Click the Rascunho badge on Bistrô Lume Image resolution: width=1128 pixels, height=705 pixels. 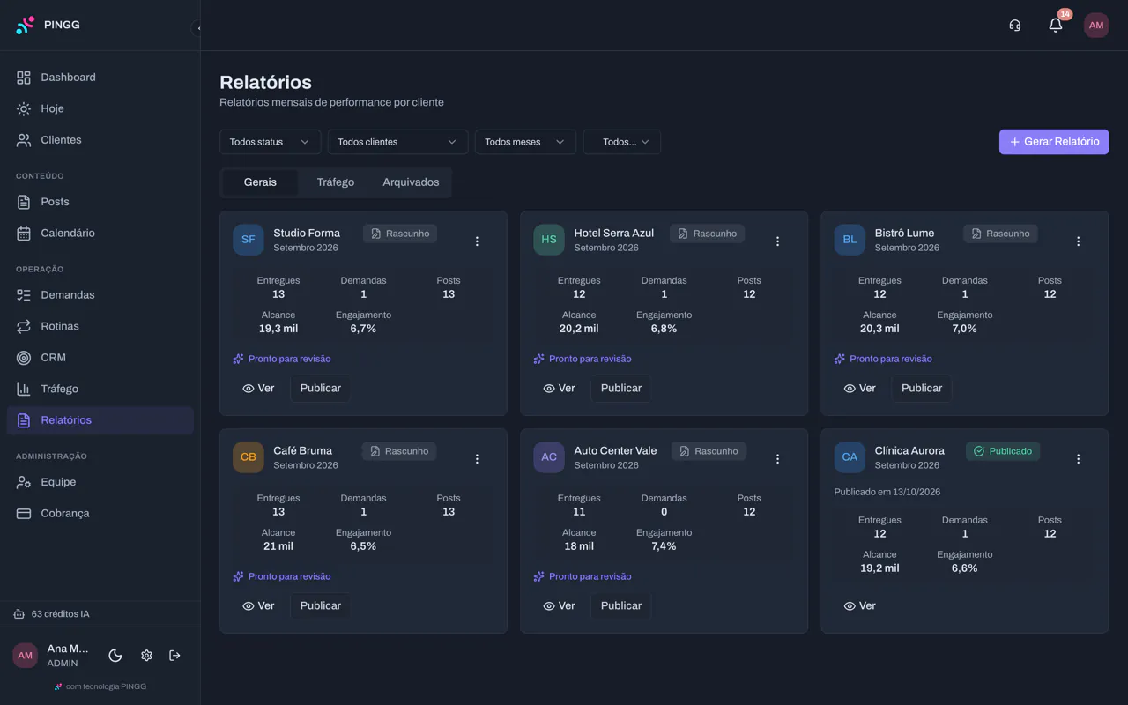pos(1000,234)
